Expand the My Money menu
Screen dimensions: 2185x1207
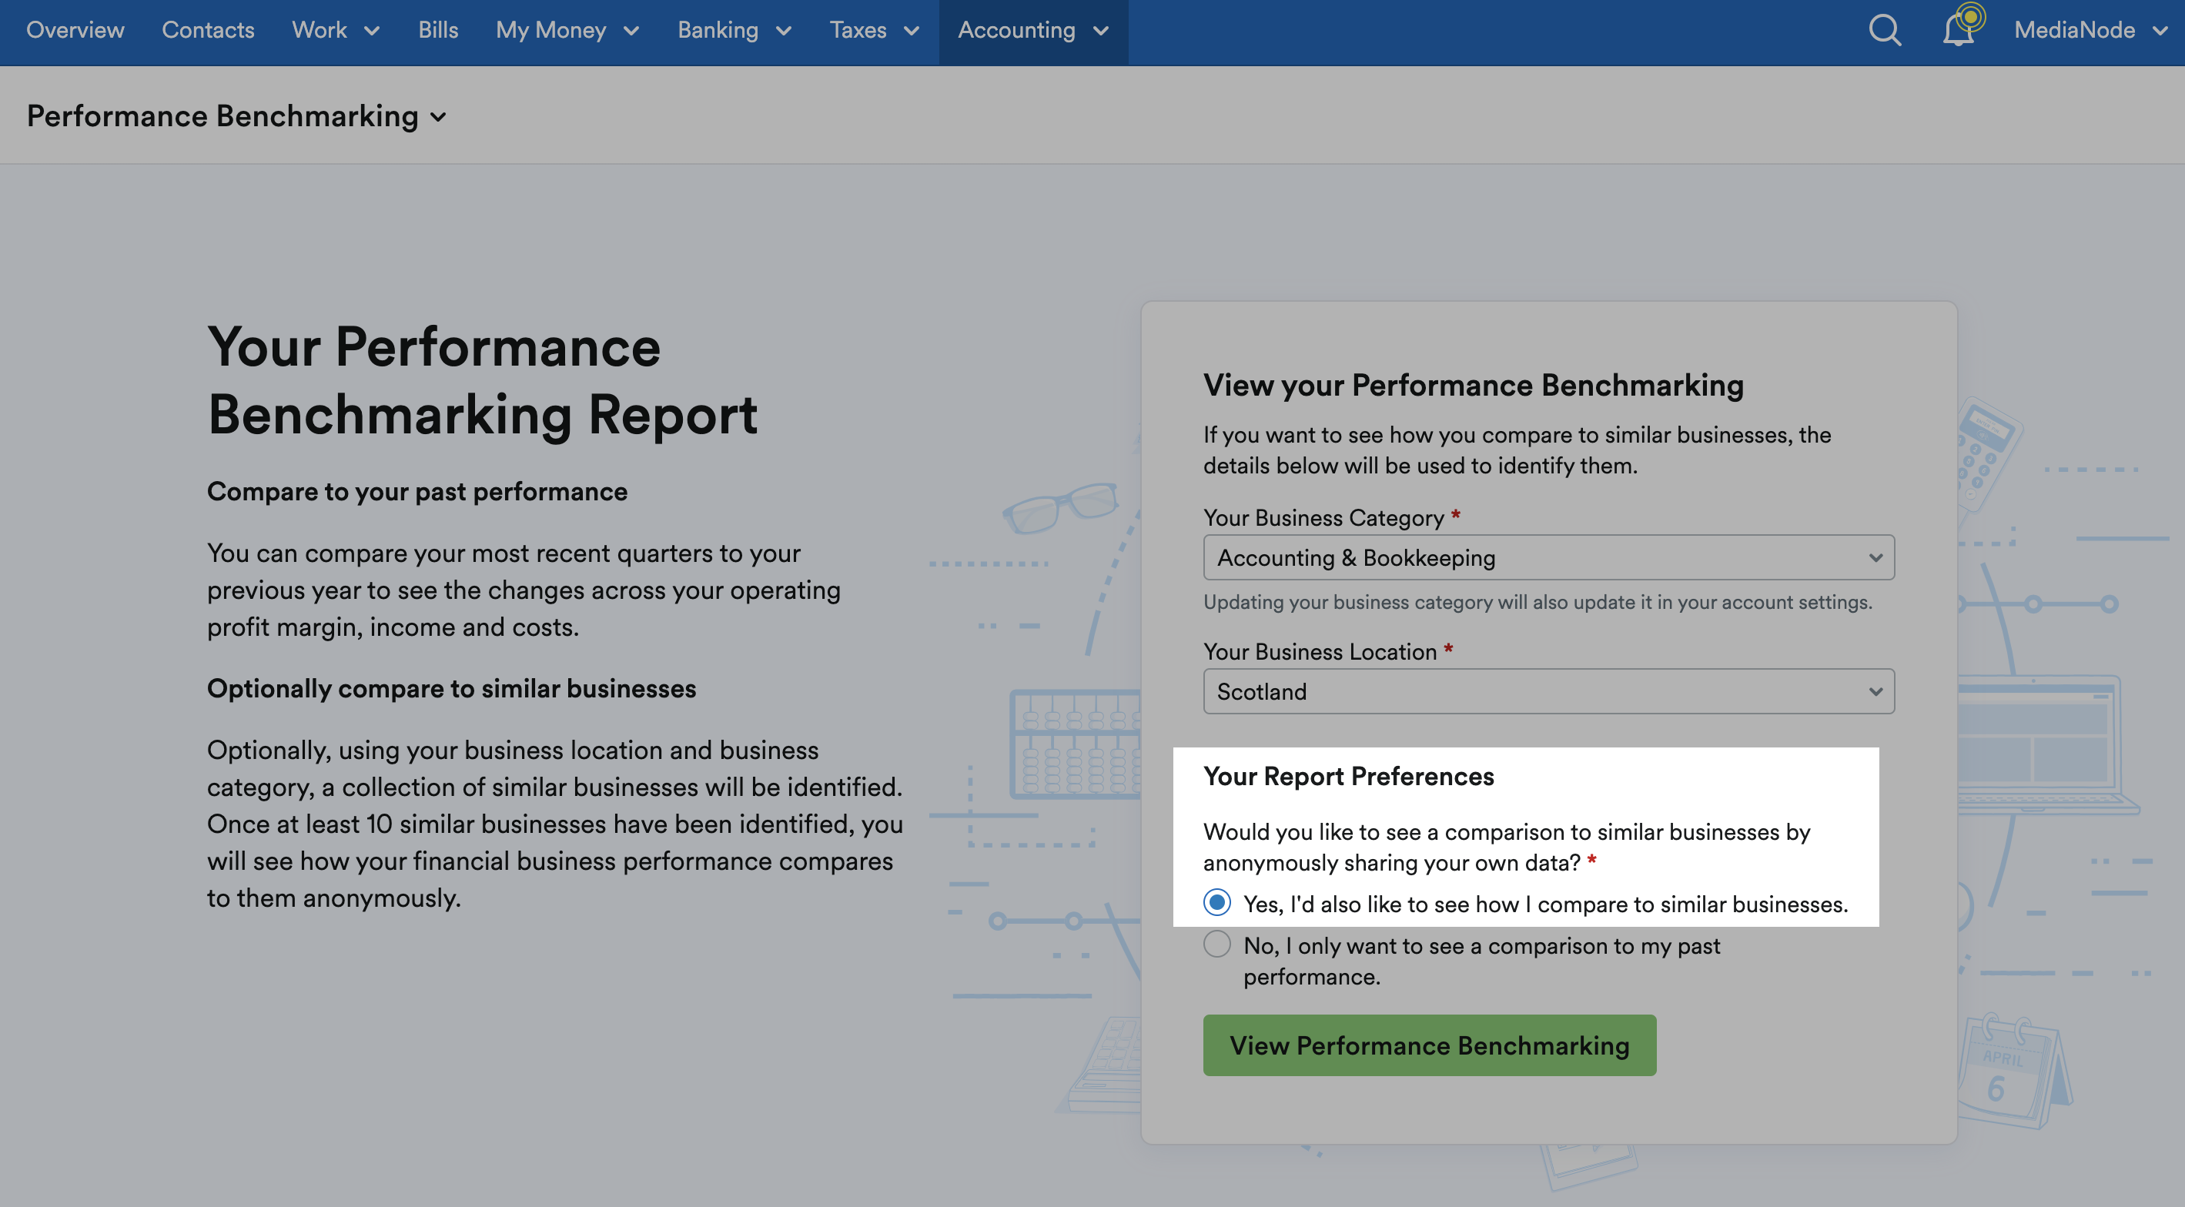coord(567,31)
